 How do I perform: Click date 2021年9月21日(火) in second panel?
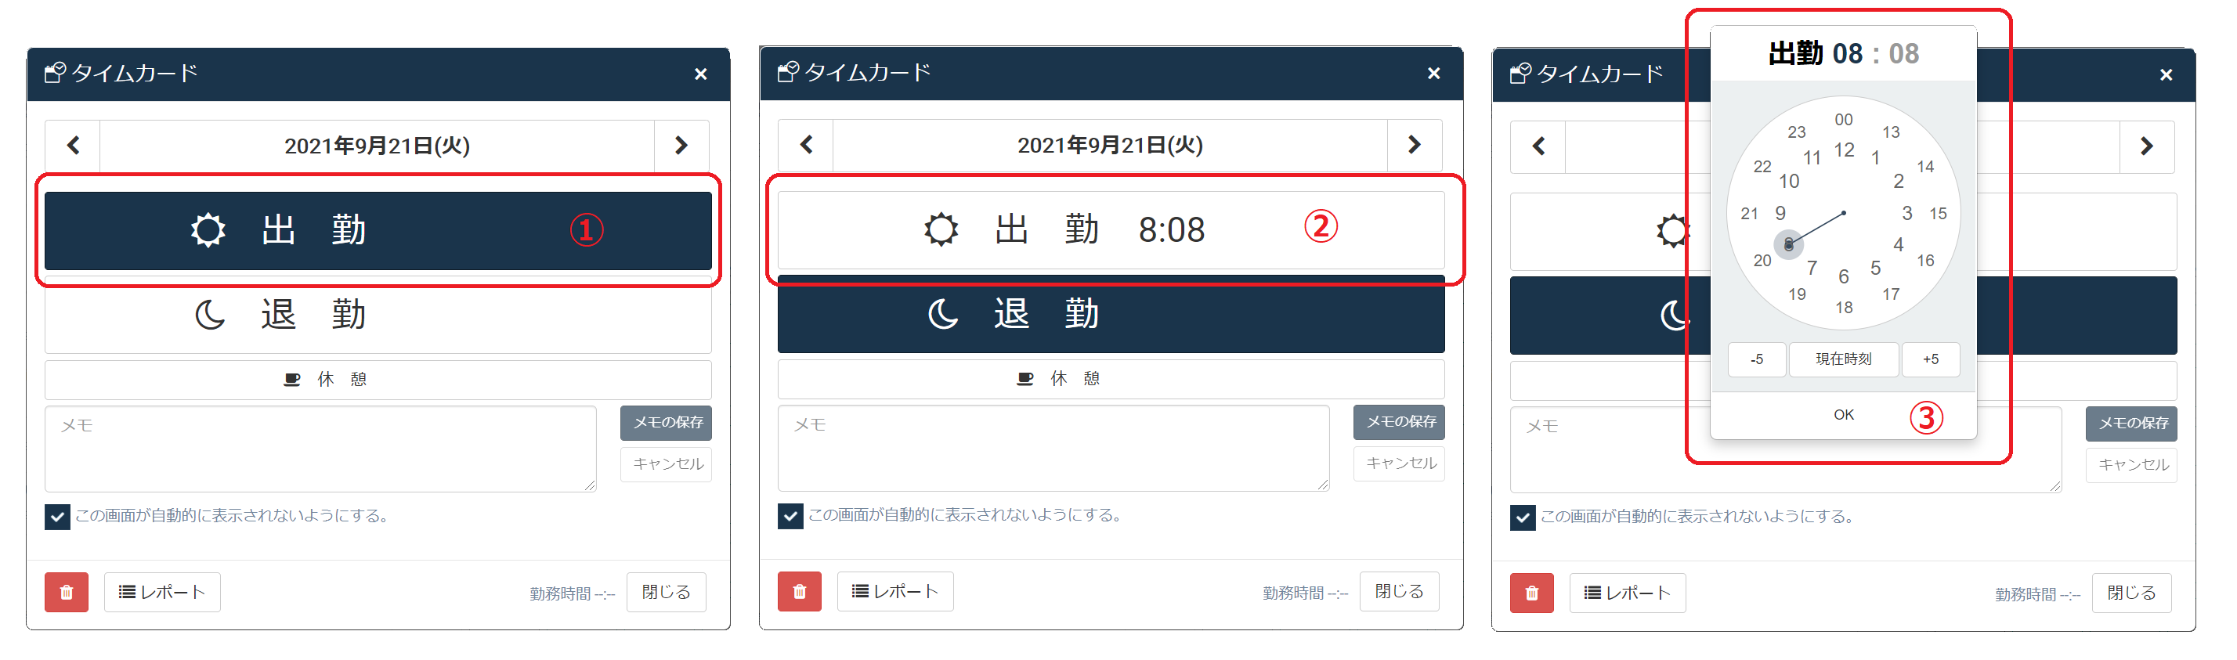click(x=1110, y=144)
